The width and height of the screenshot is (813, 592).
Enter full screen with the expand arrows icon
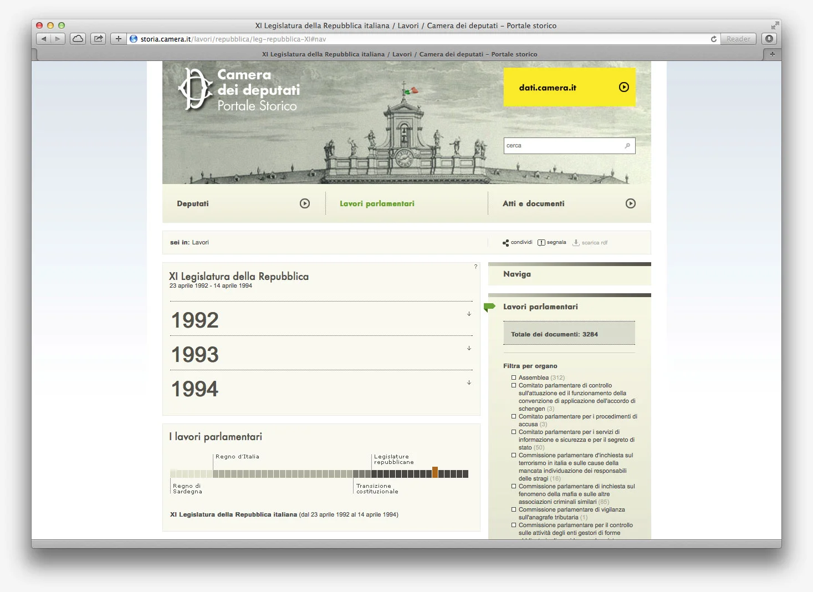pos(775,25)
